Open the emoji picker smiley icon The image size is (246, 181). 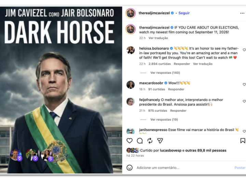(129, 168)
